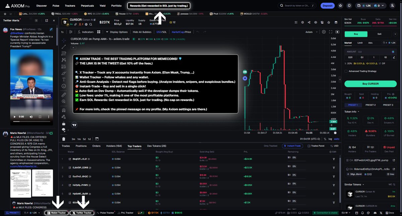
Task: Click the Deposit button
Action: point(327,6)
